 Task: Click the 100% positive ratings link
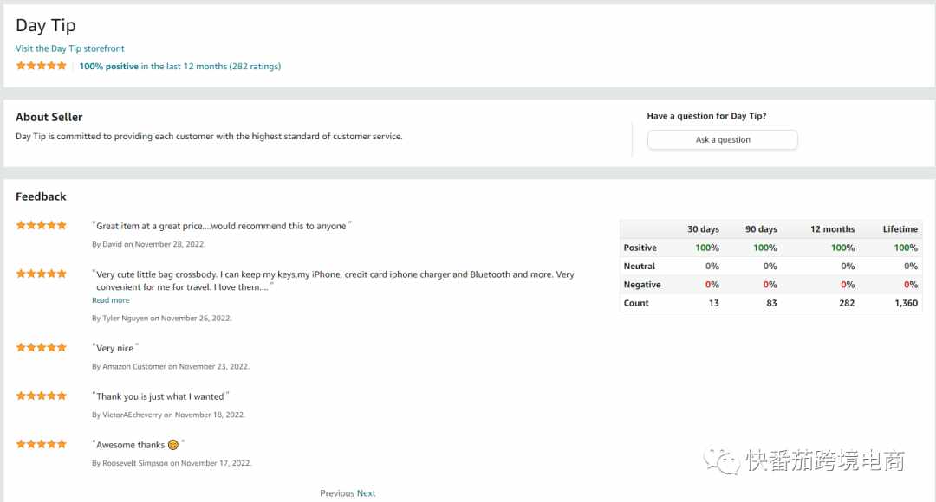pyautogui.click(x=179, y=66)
